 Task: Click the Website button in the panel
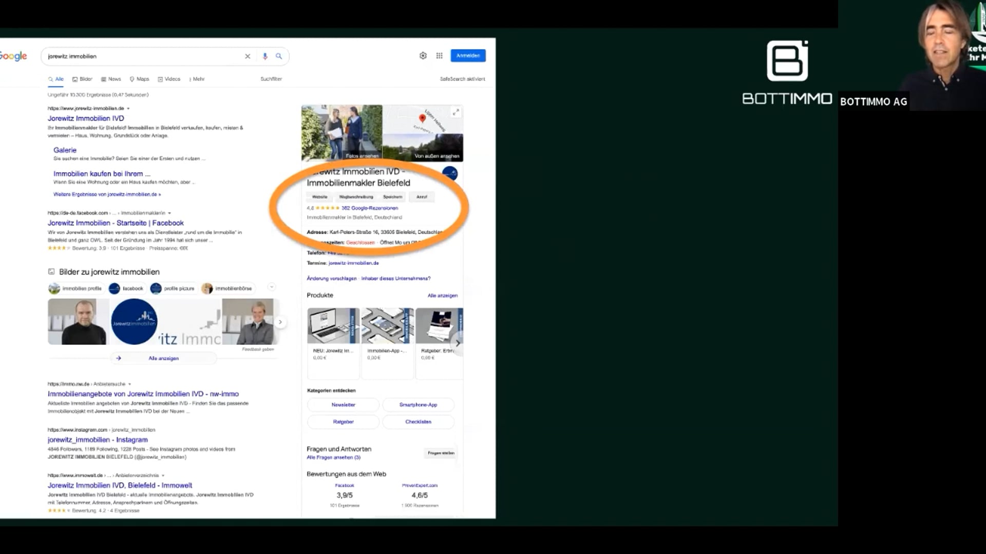point(319,197)
